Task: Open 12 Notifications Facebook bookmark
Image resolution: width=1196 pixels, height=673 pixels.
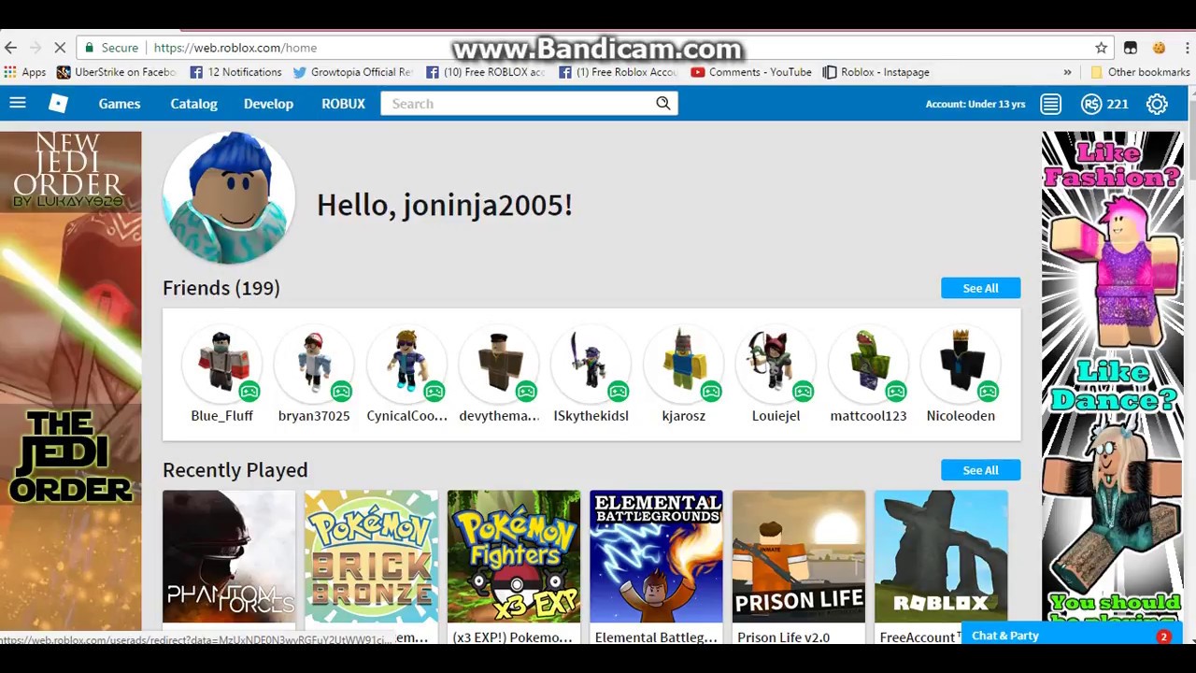Action: coord(235,72)
